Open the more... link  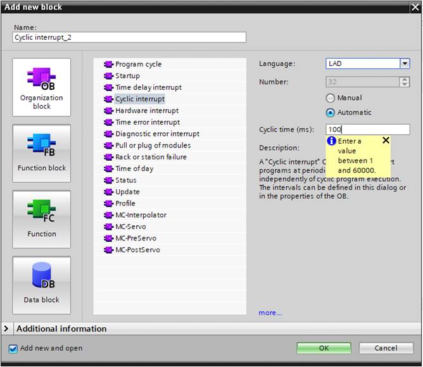(270, 313)
